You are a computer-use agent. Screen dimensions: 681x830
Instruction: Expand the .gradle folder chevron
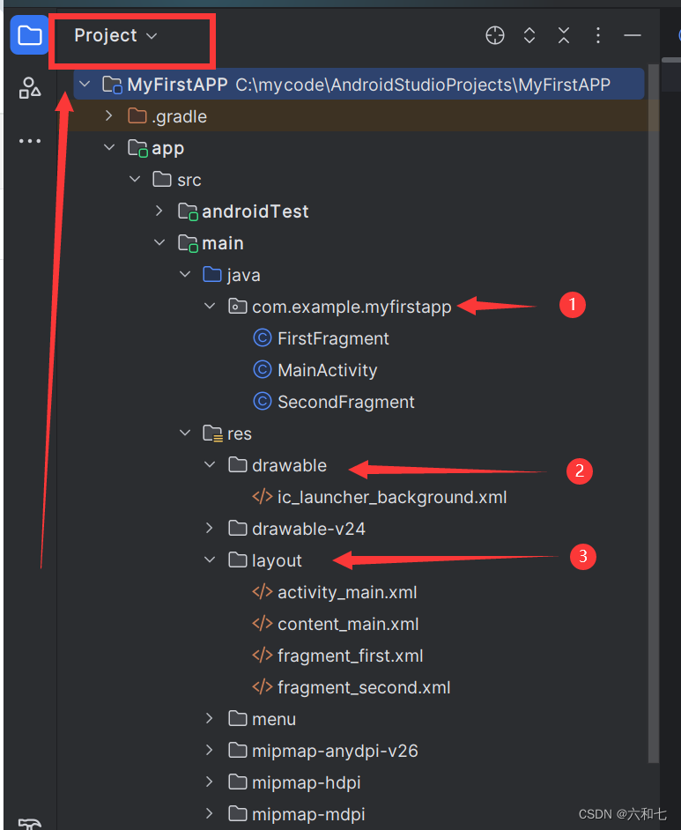pos(109,116)
